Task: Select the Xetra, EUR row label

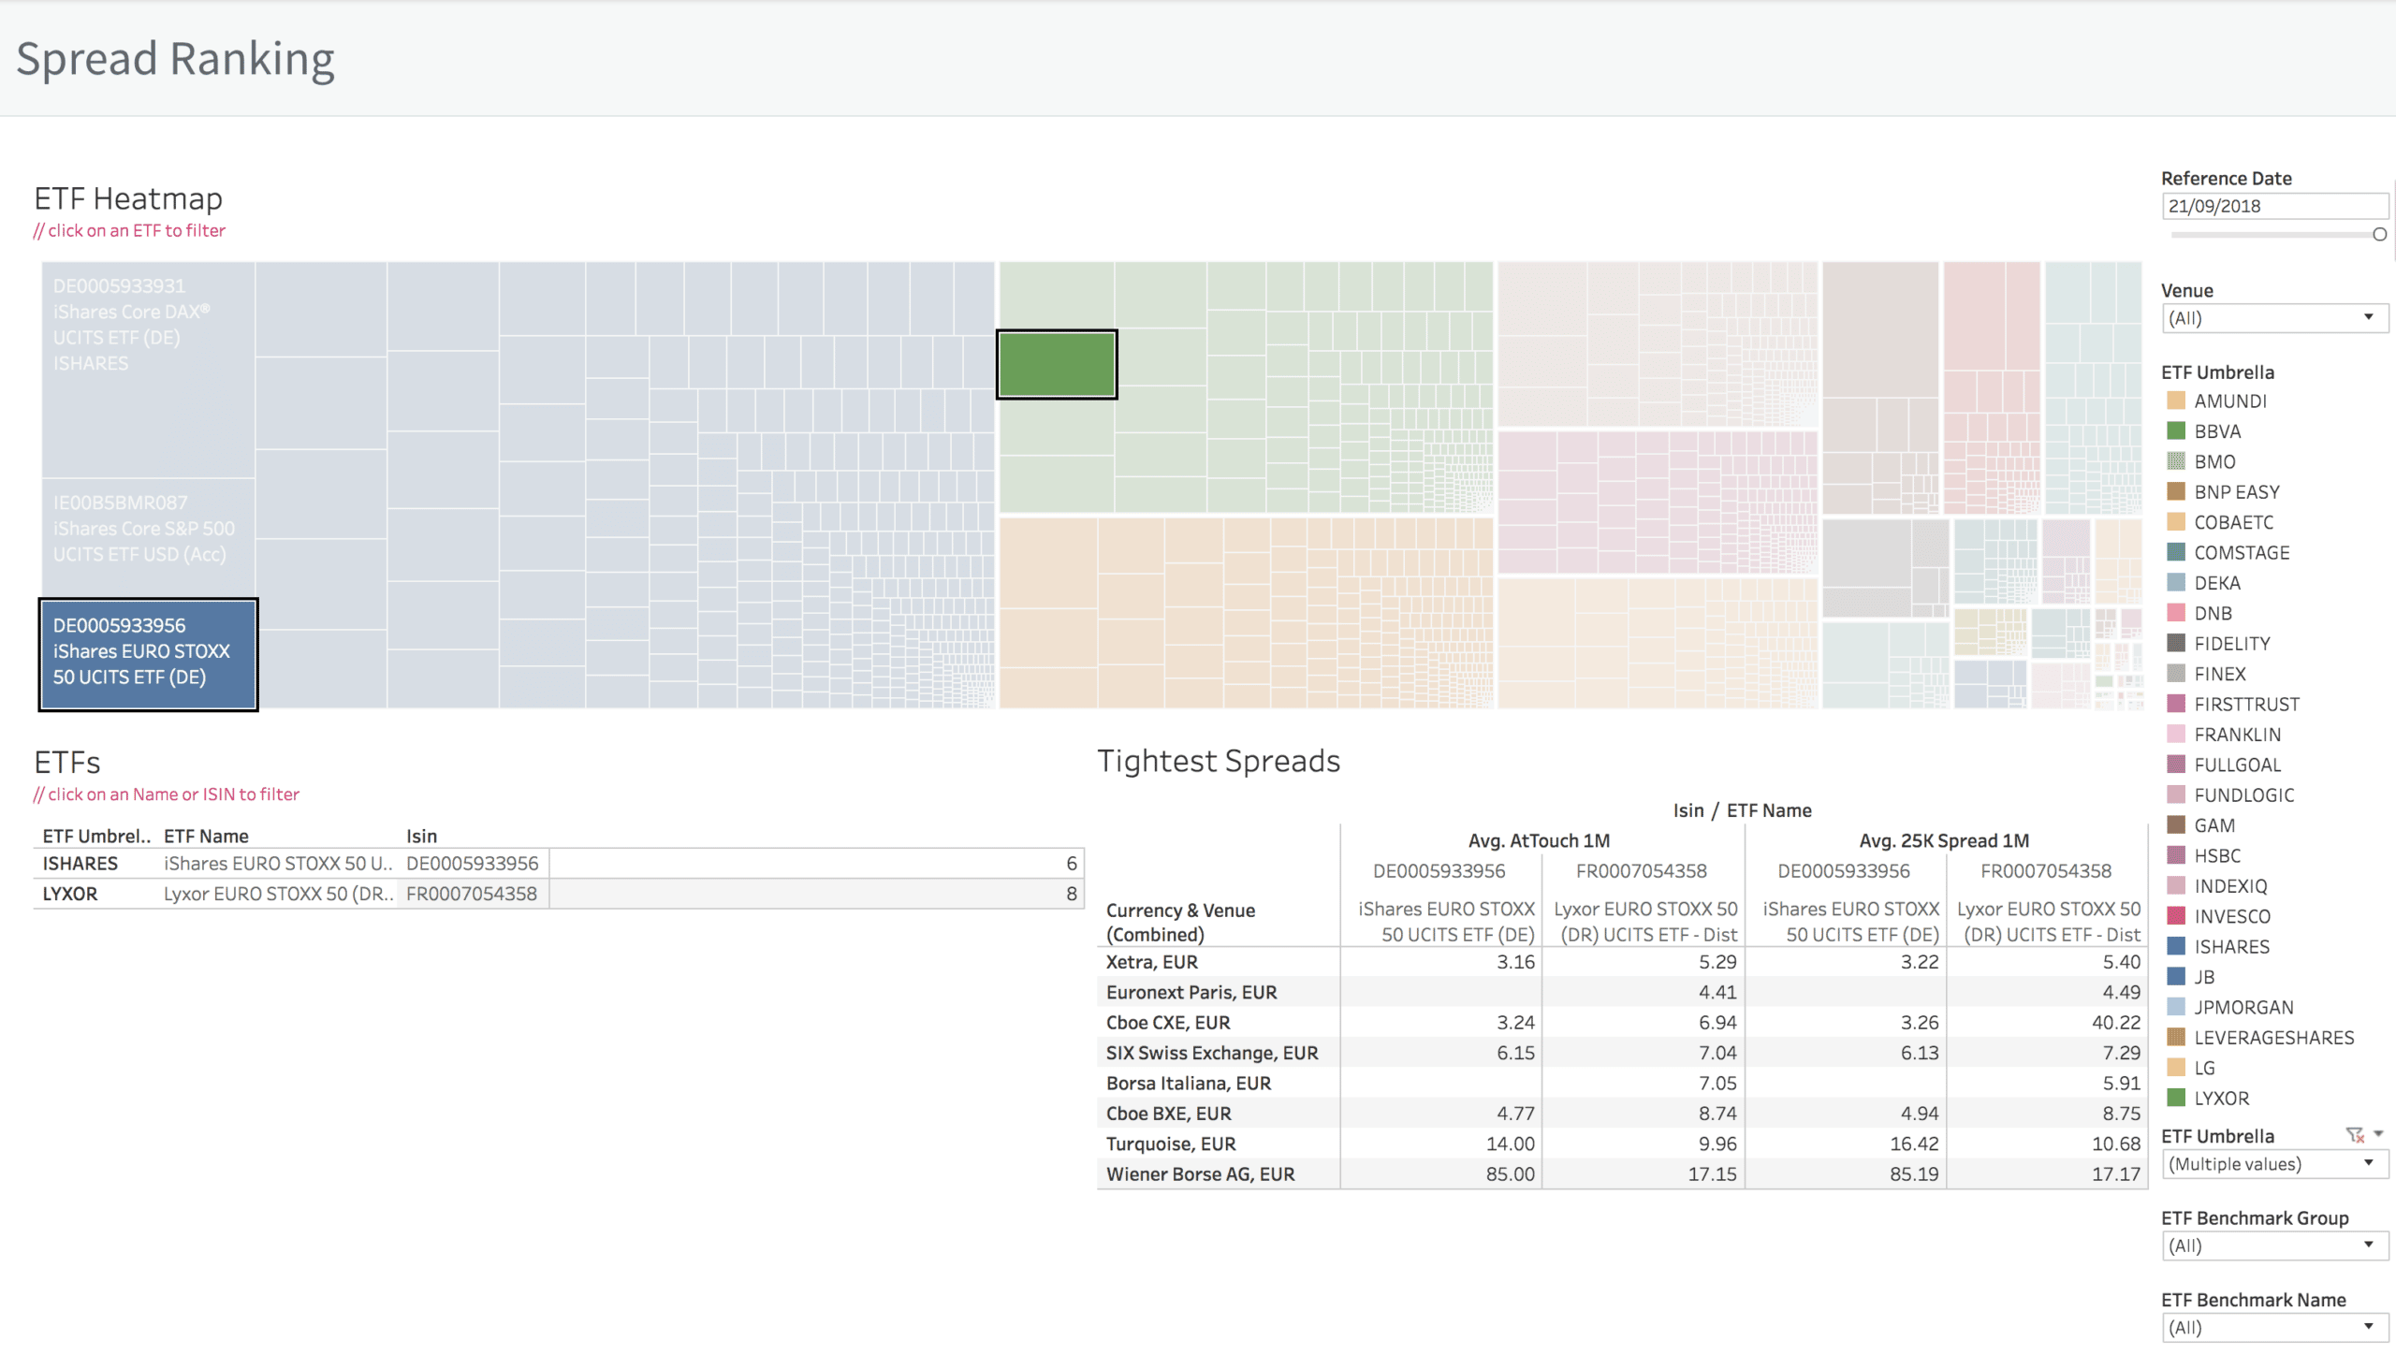Action: (x=1152, y=962)
